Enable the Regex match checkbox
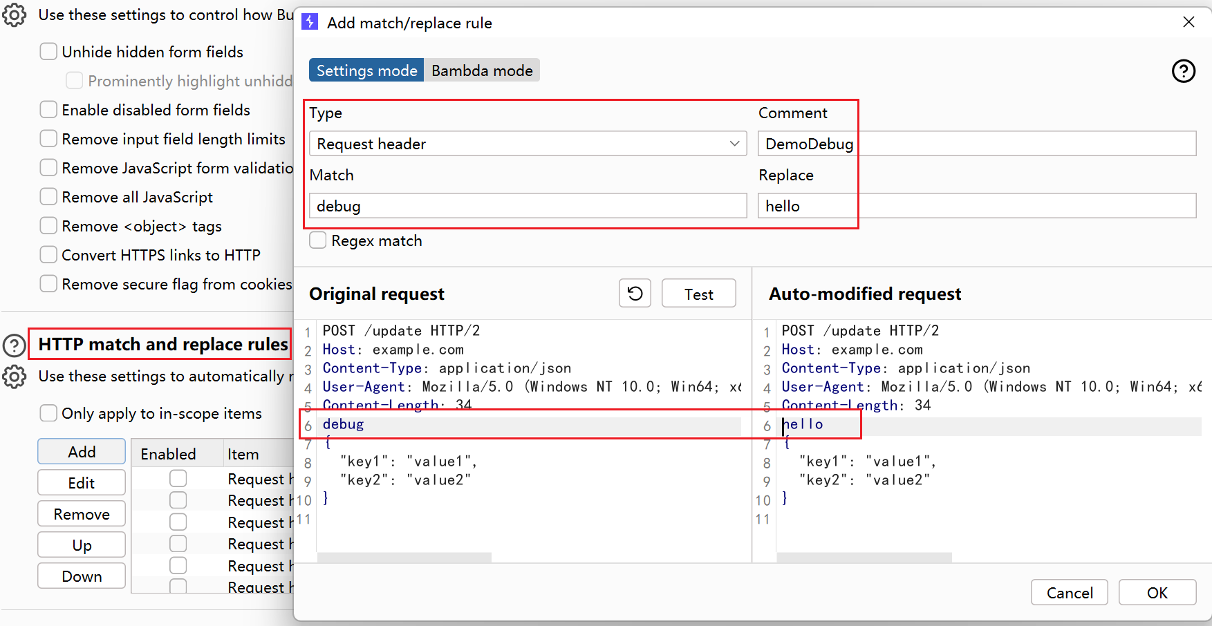1212x626 pixels. click(318, 240)
